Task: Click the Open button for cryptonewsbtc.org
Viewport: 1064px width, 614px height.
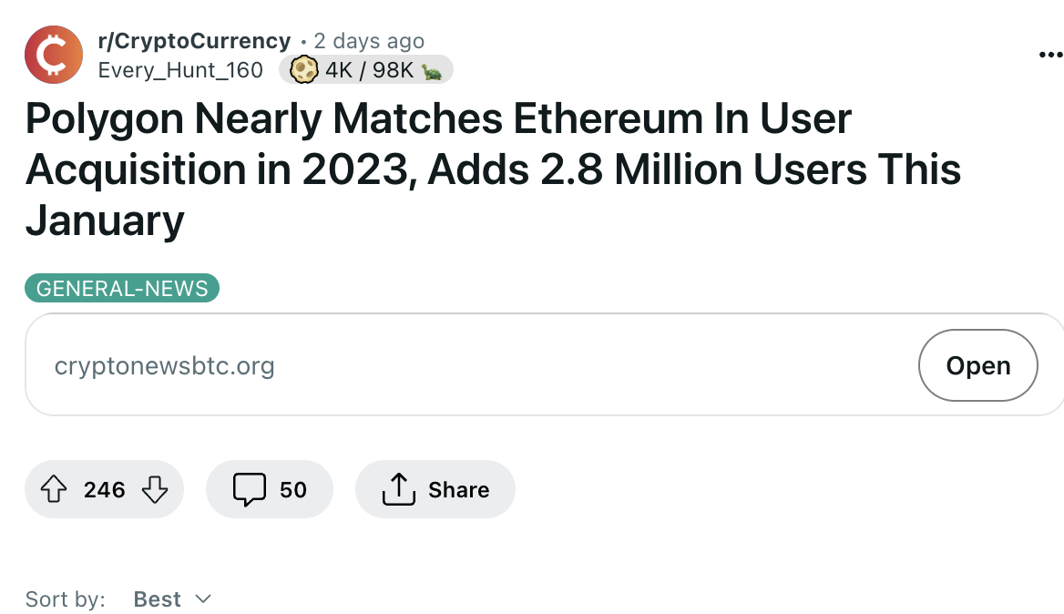Action: point(977,365)
